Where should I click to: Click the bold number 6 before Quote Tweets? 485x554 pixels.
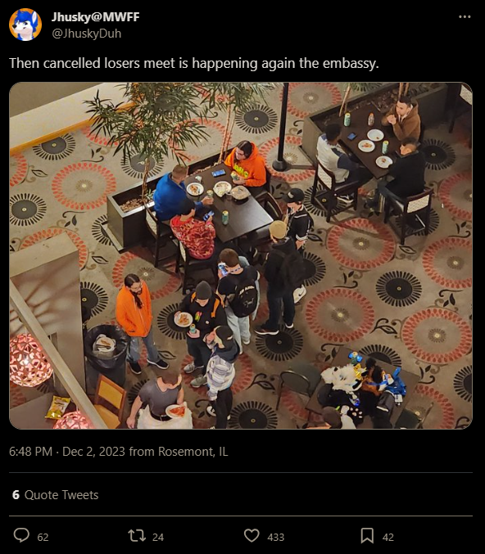point(16,495)
